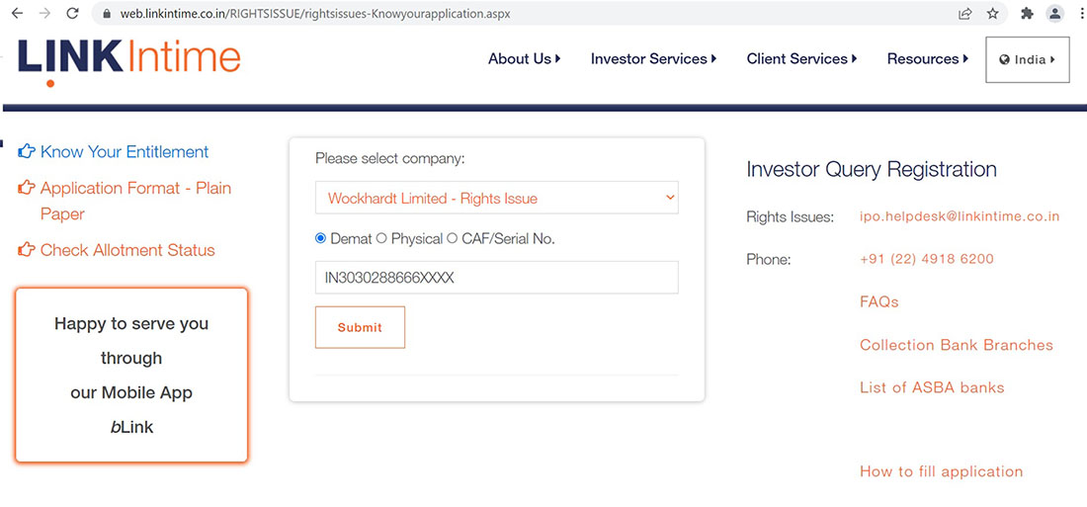Open the browser extensions puzzle icon
This screenshot has height=507, width=1087.
(1027, 14)
